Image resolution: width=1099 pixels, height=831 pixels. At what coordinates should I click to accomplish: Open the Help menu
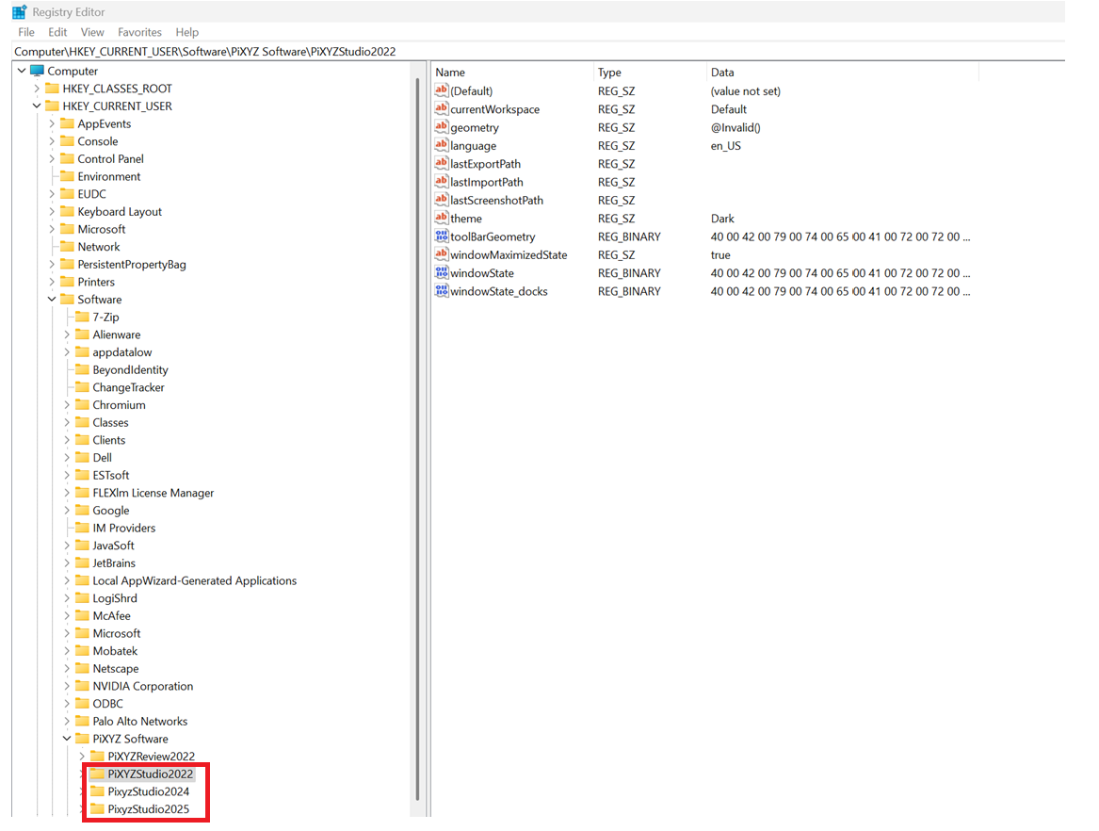187,32
